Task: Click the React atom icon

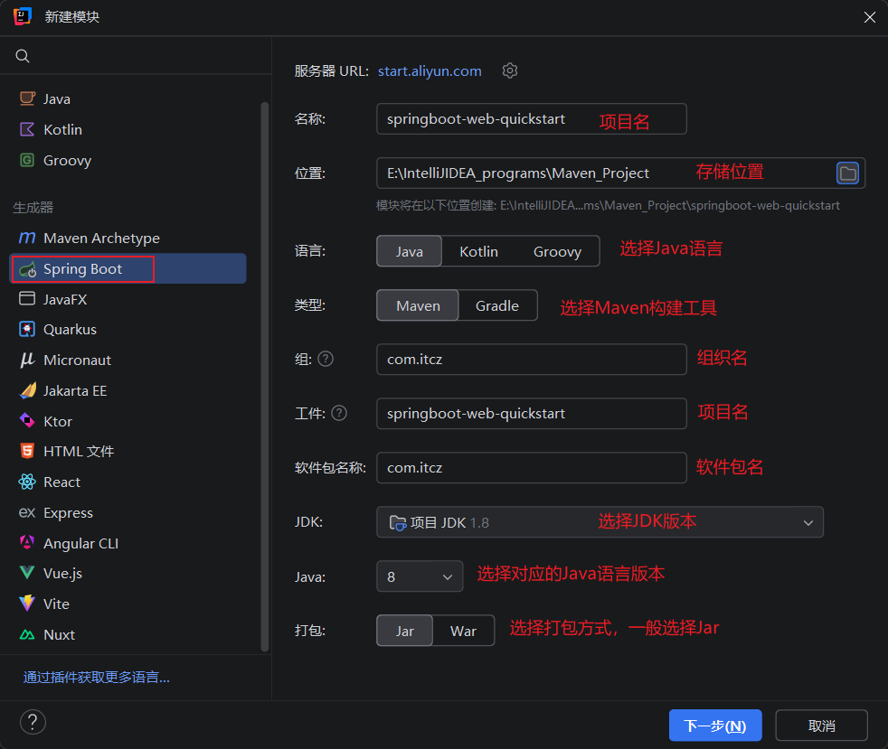Action: click(27, 482)
